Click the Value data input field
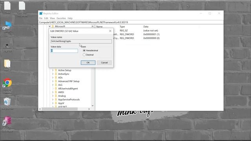The width and height of the screenshot is (251, 141). 64,51
